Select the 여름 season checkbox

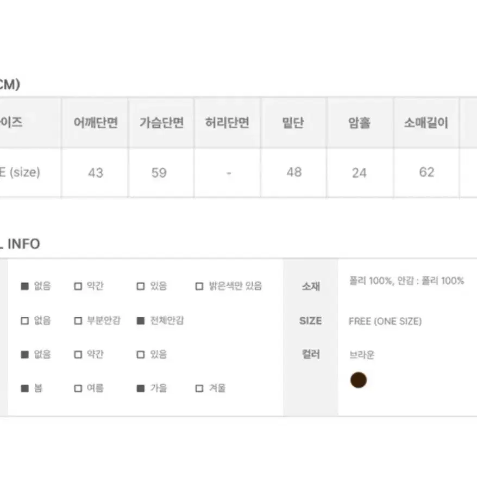point(78,388)
